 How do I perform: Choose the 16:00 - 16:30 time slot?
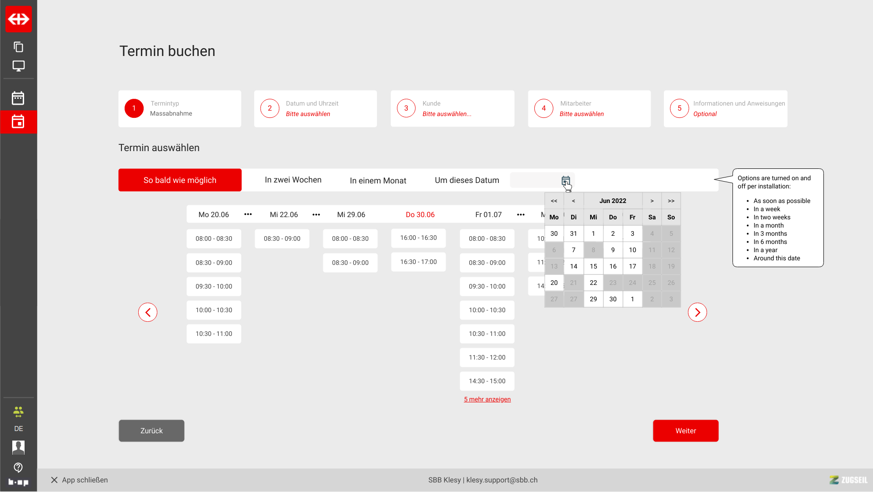[x=418, y=238]
